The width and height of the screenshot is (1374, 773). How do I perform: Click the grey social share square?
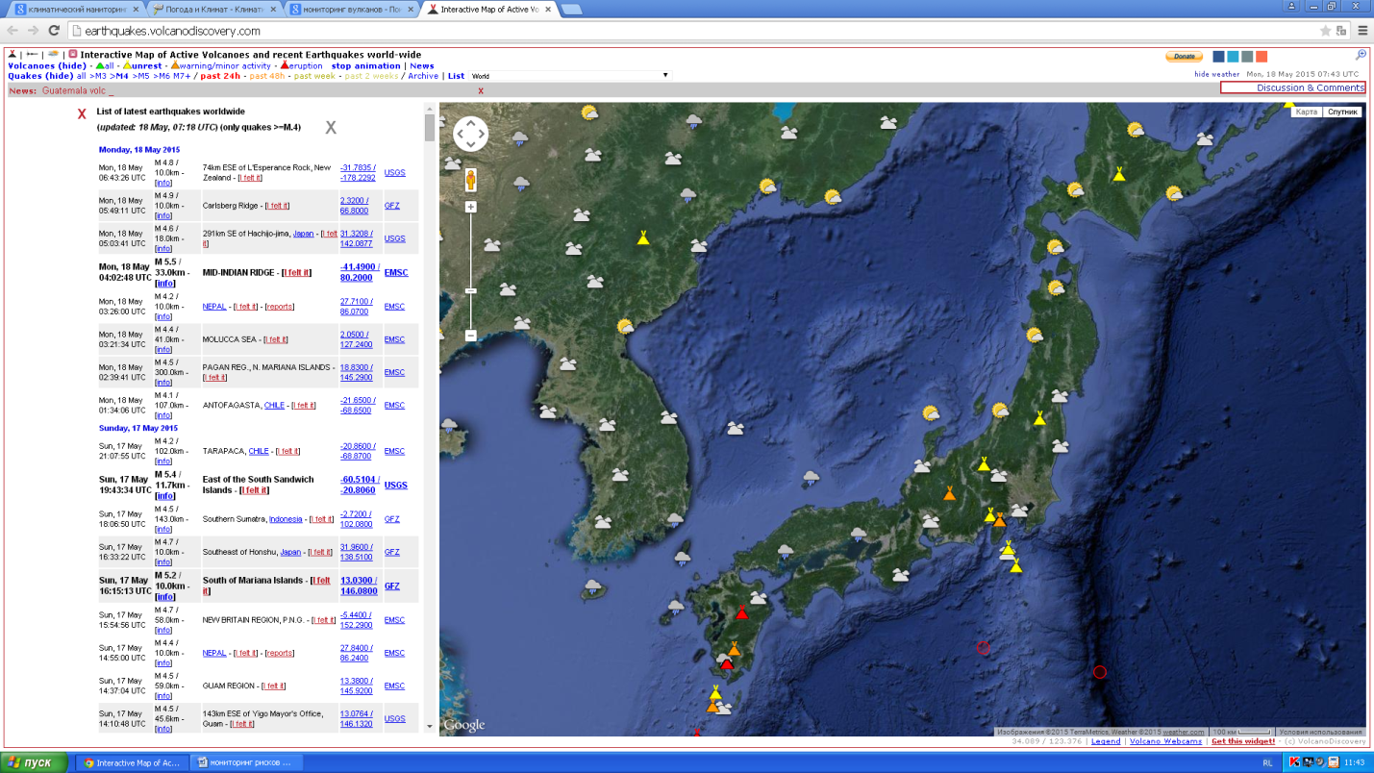point(1247,57)
